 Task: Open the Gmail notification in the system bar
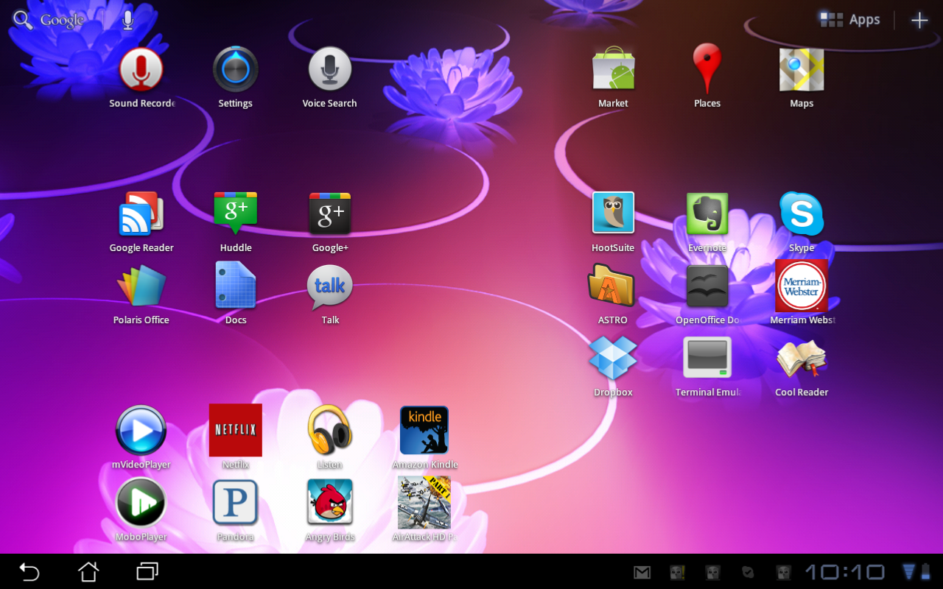click(642, 572)
